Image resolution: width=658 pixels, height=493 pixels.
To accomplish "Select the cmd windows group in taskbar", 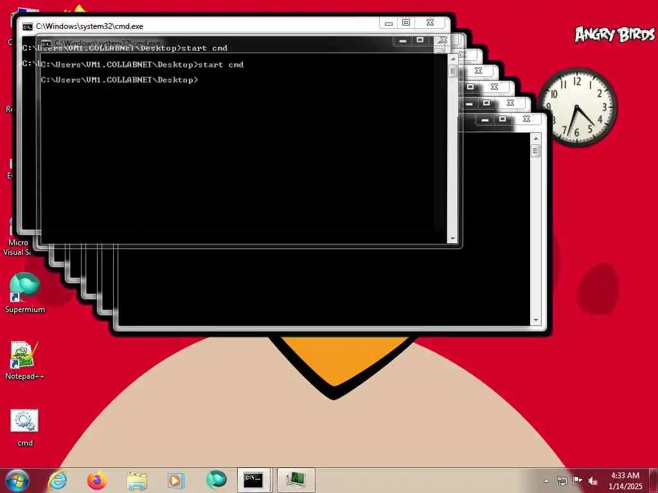I will pos(254,480).
